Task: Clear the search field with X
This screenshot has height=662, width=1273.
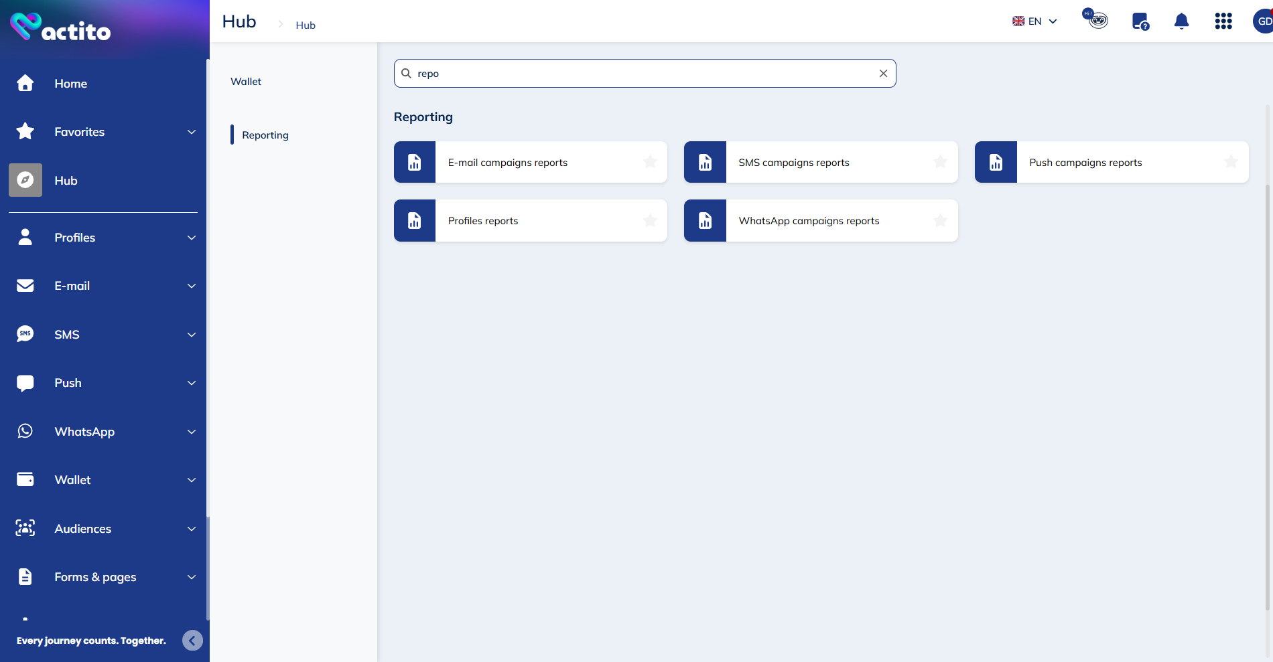Action: (883, 74)
